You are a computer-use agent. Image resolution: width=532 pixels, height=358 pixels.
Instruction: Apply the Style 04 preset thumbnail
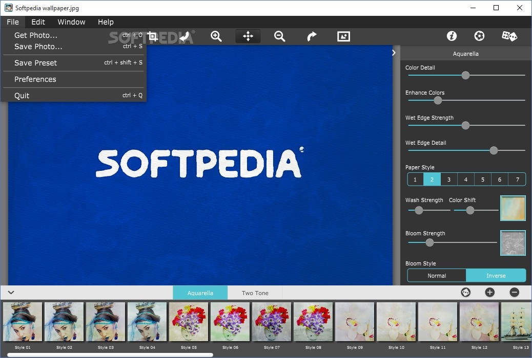click(147, 322)
